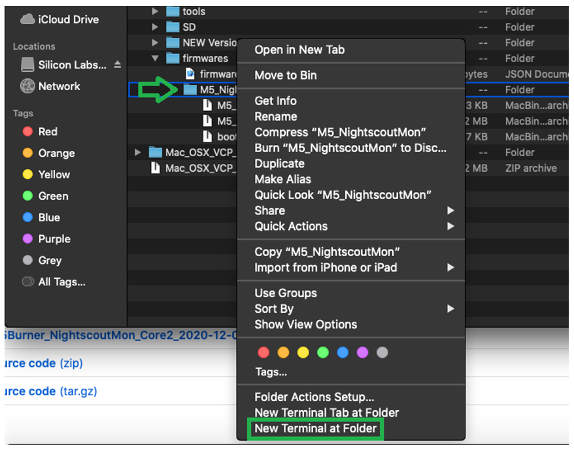Collapse the firmwares folder
This screenshot has height=450, width=574.
tap(155, 59)
